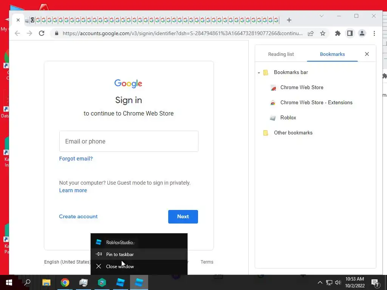Show hidden system tray icons
Image resolution: width=387 pixels, height=290 pixels.
point(320,282)
